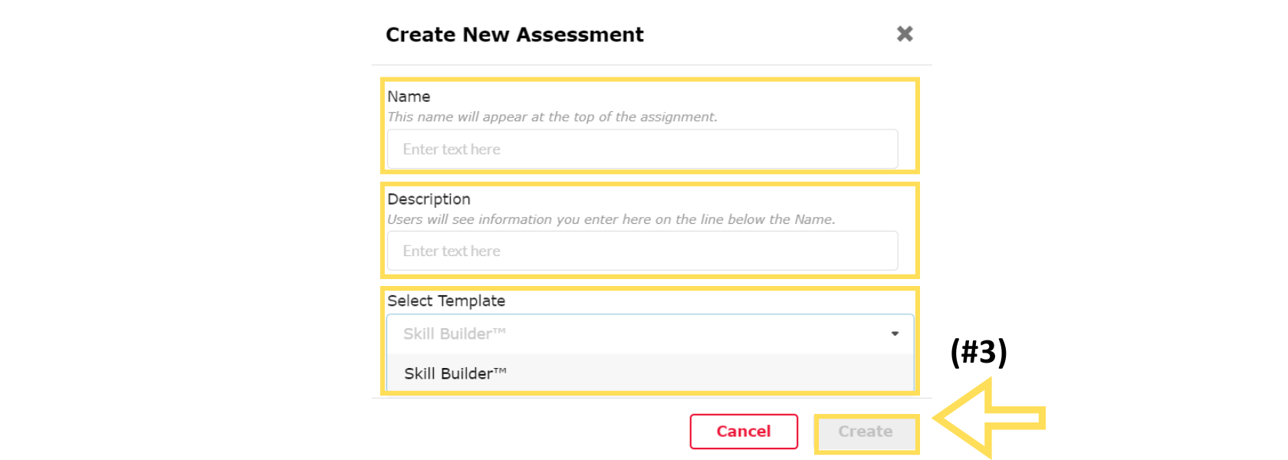Click the Create New Assessment title
The image size is (1288, 460).
coord(514,34)
